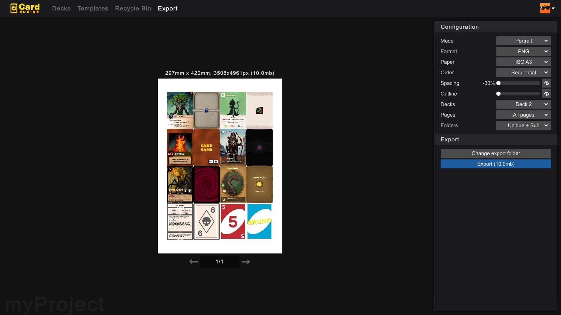The image size is (561, 315).
Task: Open the Templates section
Action: pos(93,8)
